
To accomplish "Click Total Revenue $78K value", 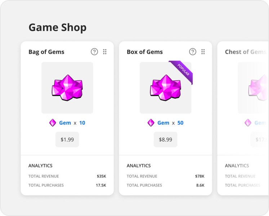I will [200, 176].
